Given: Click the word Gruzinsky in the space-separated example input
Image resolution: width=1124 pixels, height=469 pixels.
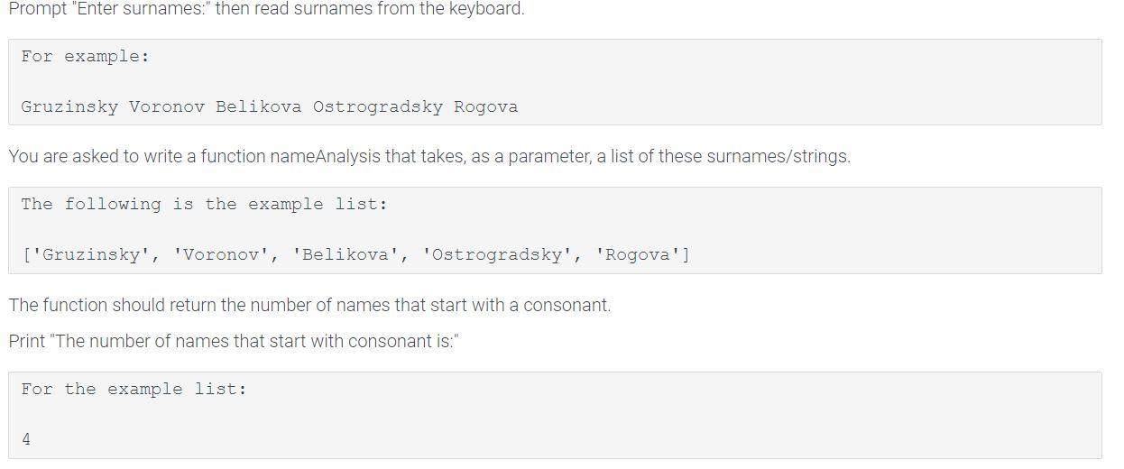Looking at the screenshot, I should [69, 106].
